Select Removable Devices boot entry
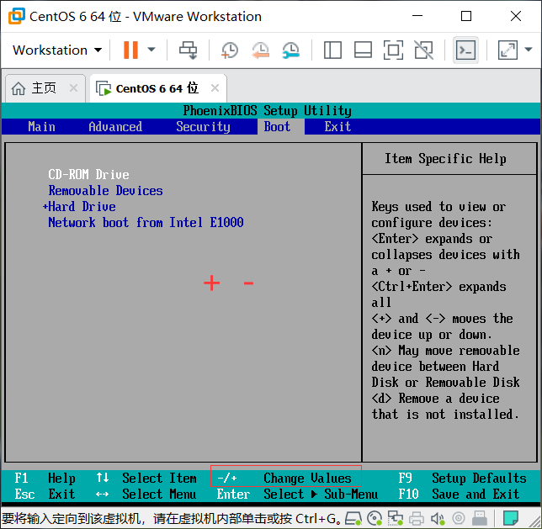 point(105,191)
